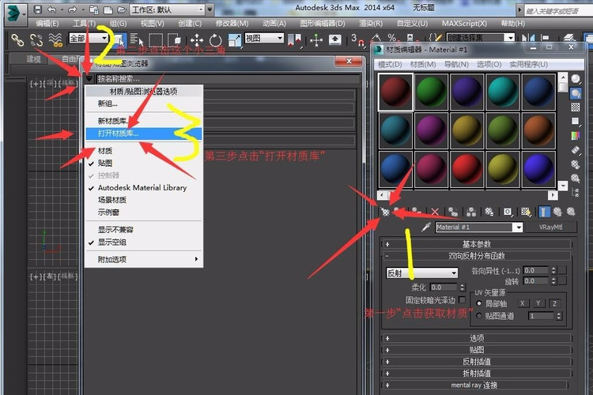This screenshot has height=395, width=593.
Task: Expand the 基本参数 rollout
Action: pos(476,244)
